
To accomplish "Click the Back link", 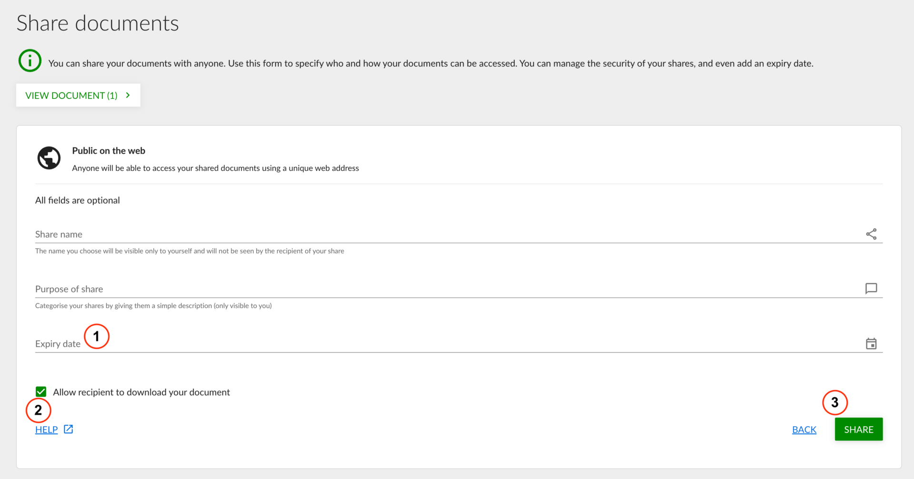I will pyautogui.click(x=804, y=430).
